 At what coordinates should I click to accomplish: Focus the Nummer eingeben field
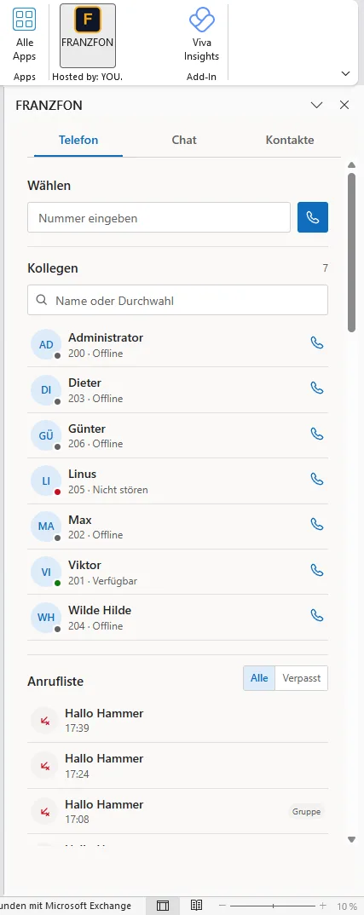pyautogui.click(x=159, y=217)
